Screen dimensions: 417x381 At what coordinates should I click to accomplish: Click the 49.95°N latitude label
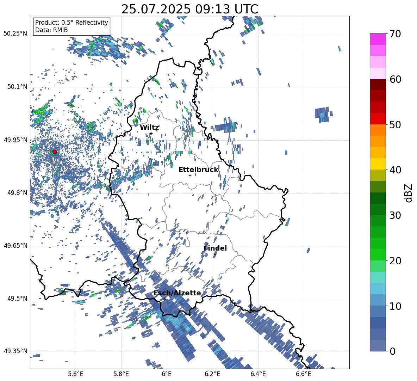(x=15, y=140)
